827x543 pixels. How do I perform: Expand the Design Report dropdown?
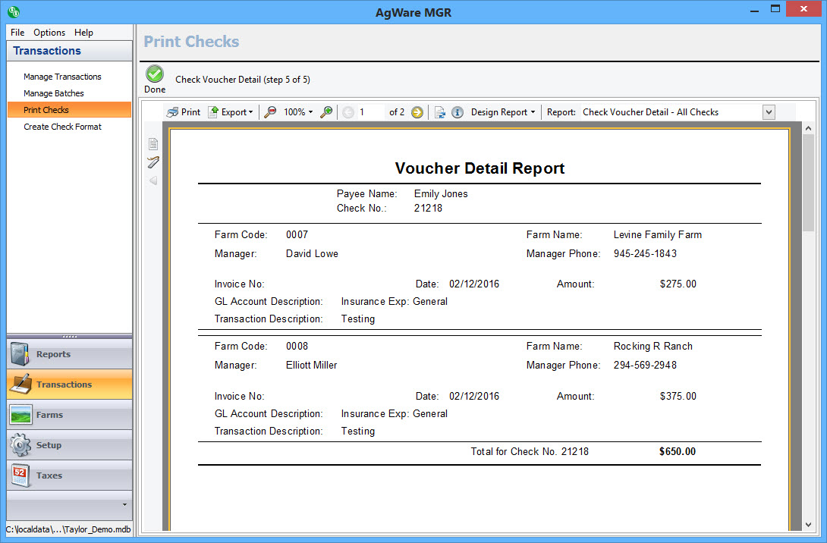[x=502, y=112]
